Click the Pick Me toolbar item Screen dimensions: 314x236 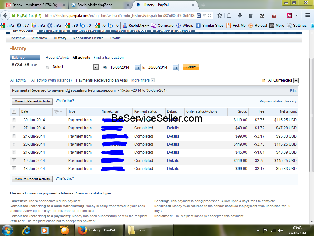pos(236,26)
